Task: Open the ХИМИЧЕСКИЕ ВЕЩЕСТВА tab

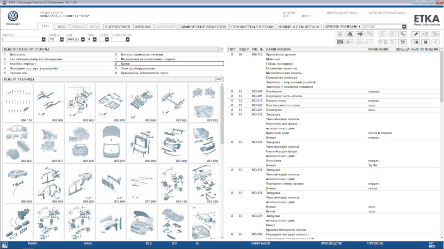Action: click(x=203, y=27)
